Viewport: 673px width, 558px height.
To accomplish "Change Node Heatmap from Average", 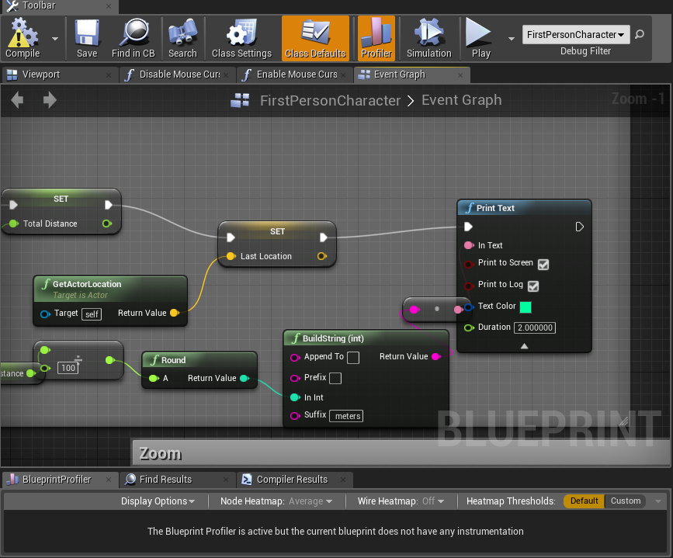I will (310, 501).
